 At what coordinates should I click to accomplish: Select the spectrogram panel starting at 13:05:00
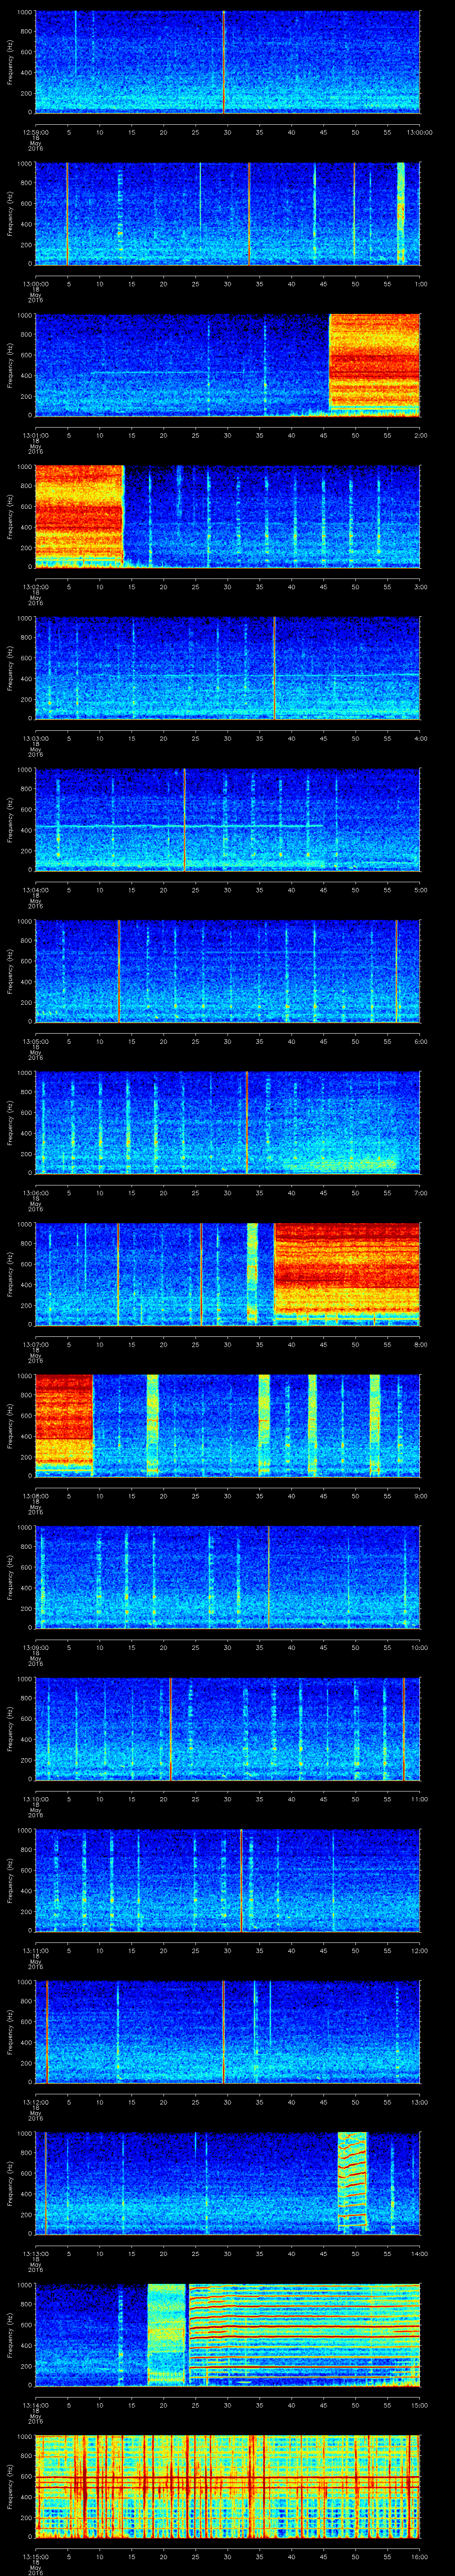[x=227, y=971]
